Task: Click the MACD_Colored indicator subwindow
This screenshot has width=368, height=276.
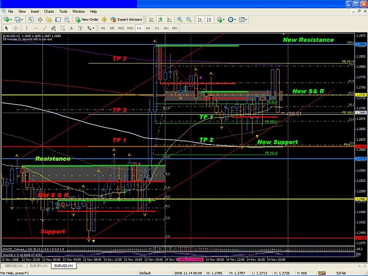Action: (178, 249)
